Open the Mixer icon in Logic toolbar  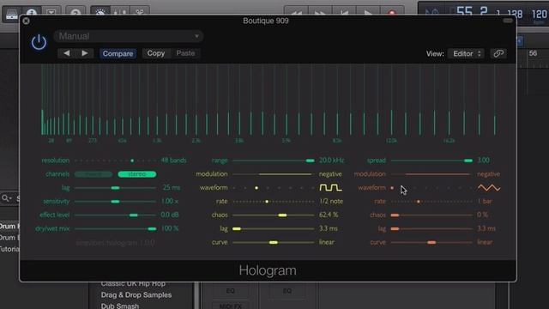(x=120, y=14)
